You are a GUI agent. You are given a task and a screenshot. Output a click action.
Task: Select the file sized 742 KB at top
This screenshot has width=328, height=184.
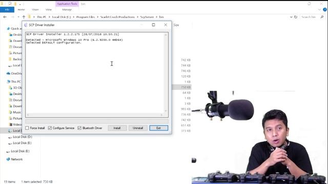click(186, 60)
